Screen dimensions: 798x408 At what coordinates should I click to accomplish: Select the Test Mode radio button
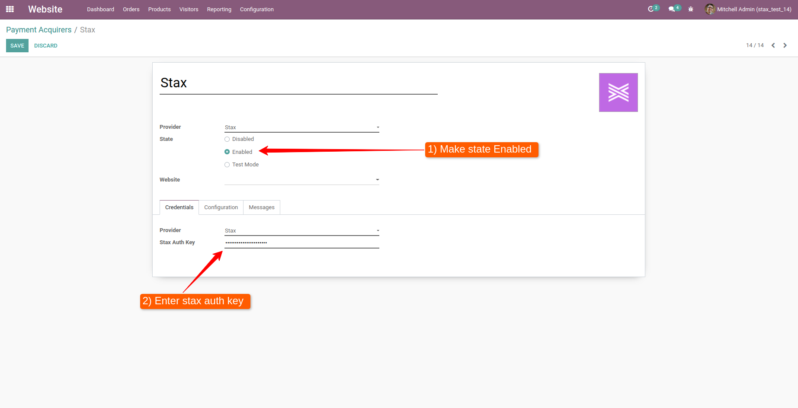[x=227, y=165]
